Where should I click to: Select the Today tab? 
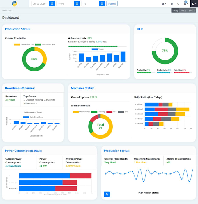175,10
